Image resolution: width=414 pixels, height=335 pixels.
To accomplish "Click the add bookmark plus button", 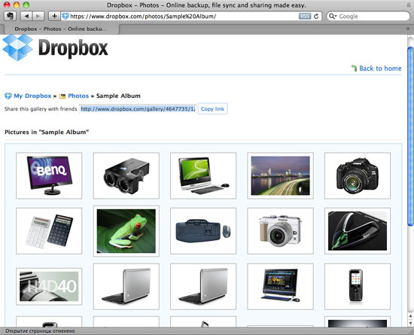I will coord(54,16).
